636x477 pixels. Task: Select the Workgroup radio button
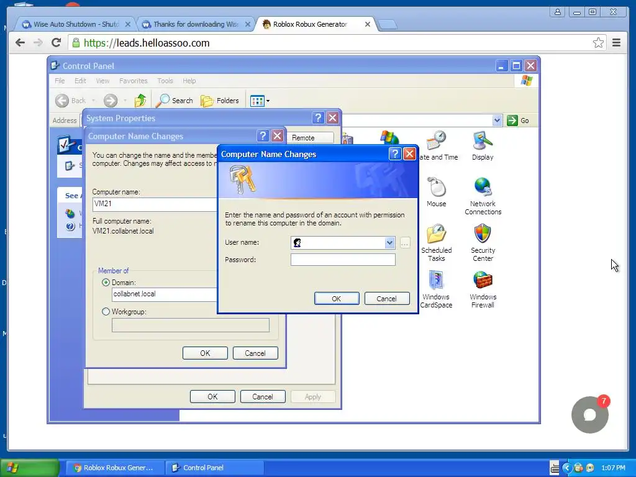(x=106, y=312)
